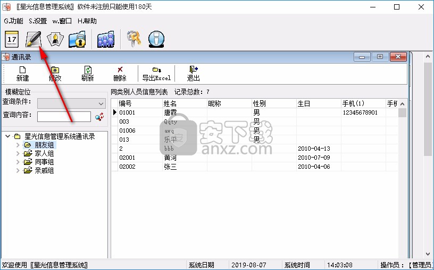Click the 性别 column header
Image resolution: width=434 pixels, height=270 pixels.
[274, 103]
